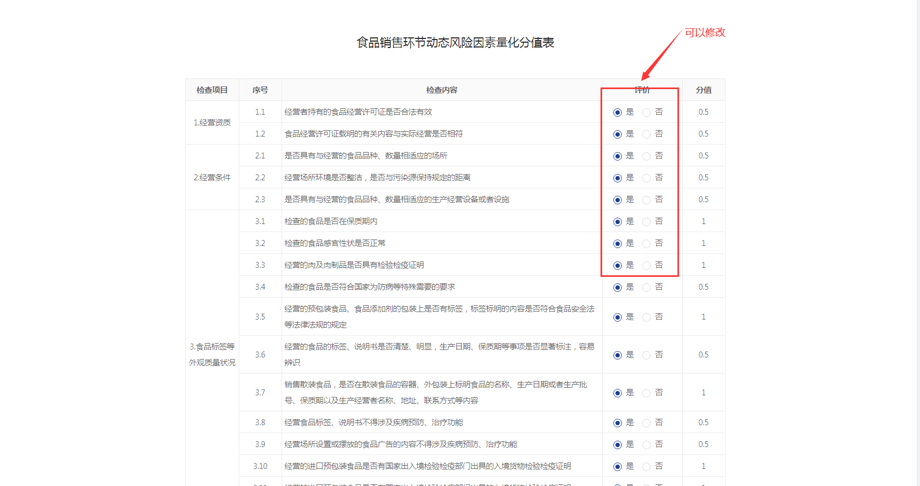Mark item 3.2 sensory properties as '否'
The image size is (920, 486).
[646, 244]
